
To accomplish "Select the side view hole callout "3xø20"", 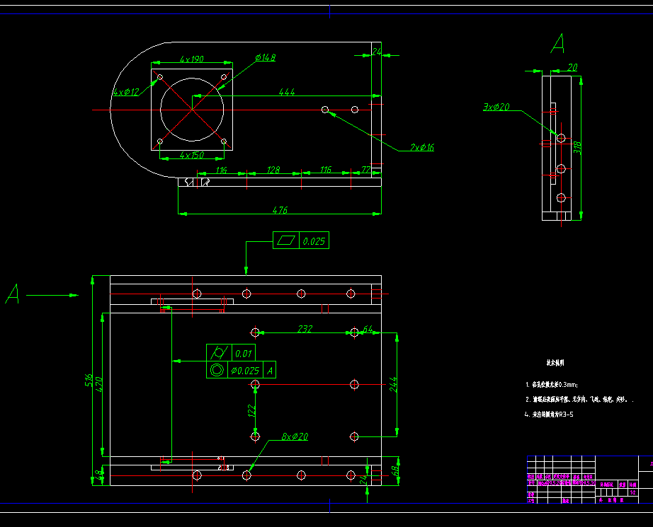I will pos(496,107).
